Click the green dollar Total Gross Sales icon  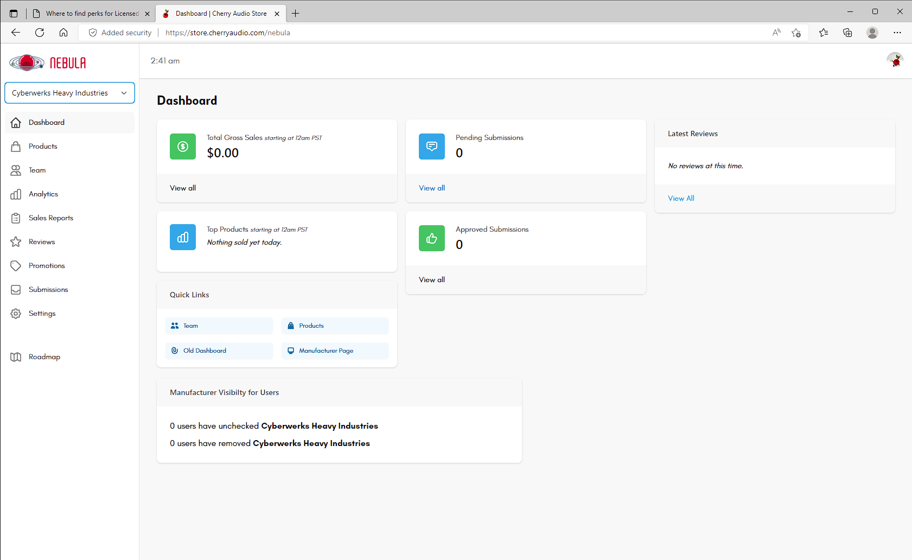183,147
